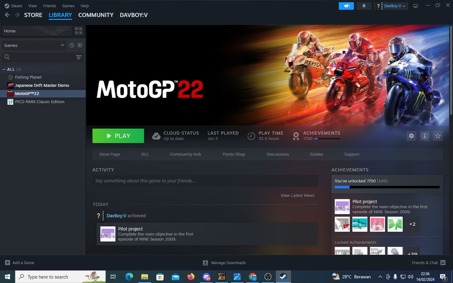Click the library search input field
The image size is (453, 283).
coord(42,57)
